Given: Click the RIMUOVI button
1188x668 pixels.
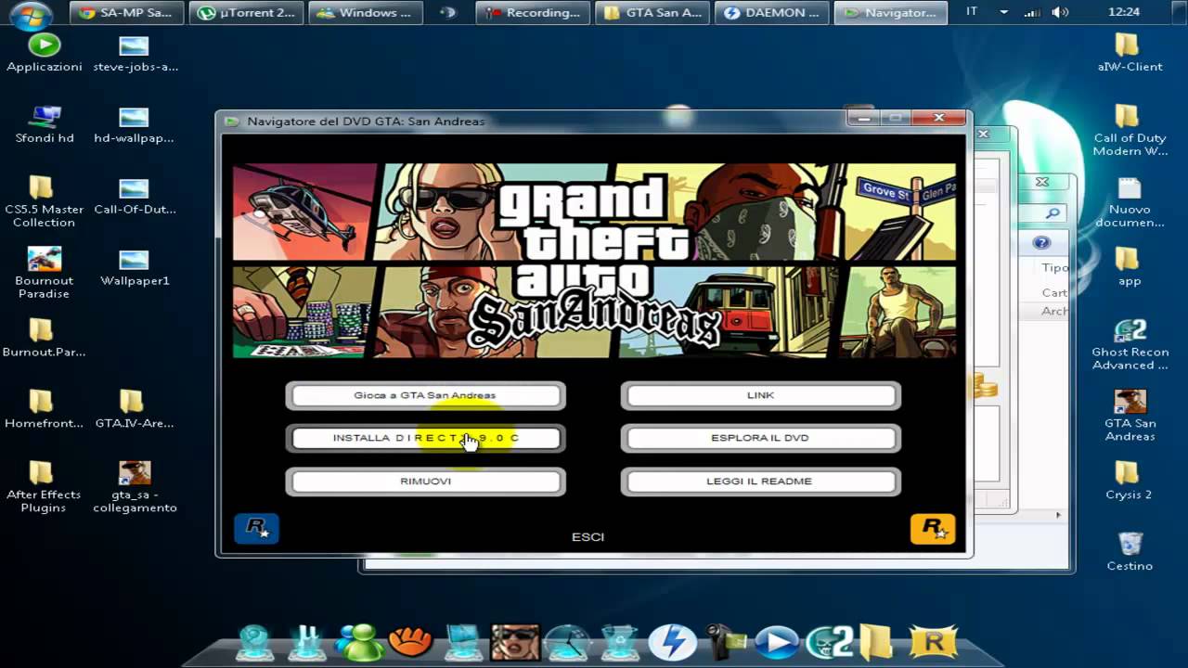Looking at the screenshot, I should (x=425, y=482).
